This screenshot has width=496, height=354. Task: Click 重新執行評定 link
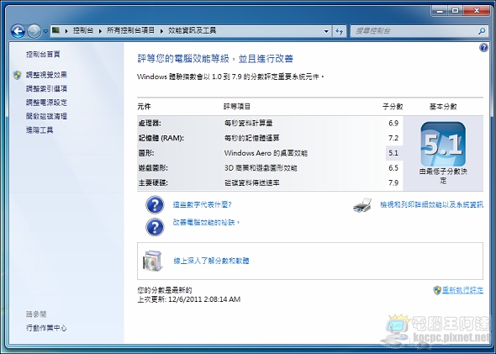[462, 290]
